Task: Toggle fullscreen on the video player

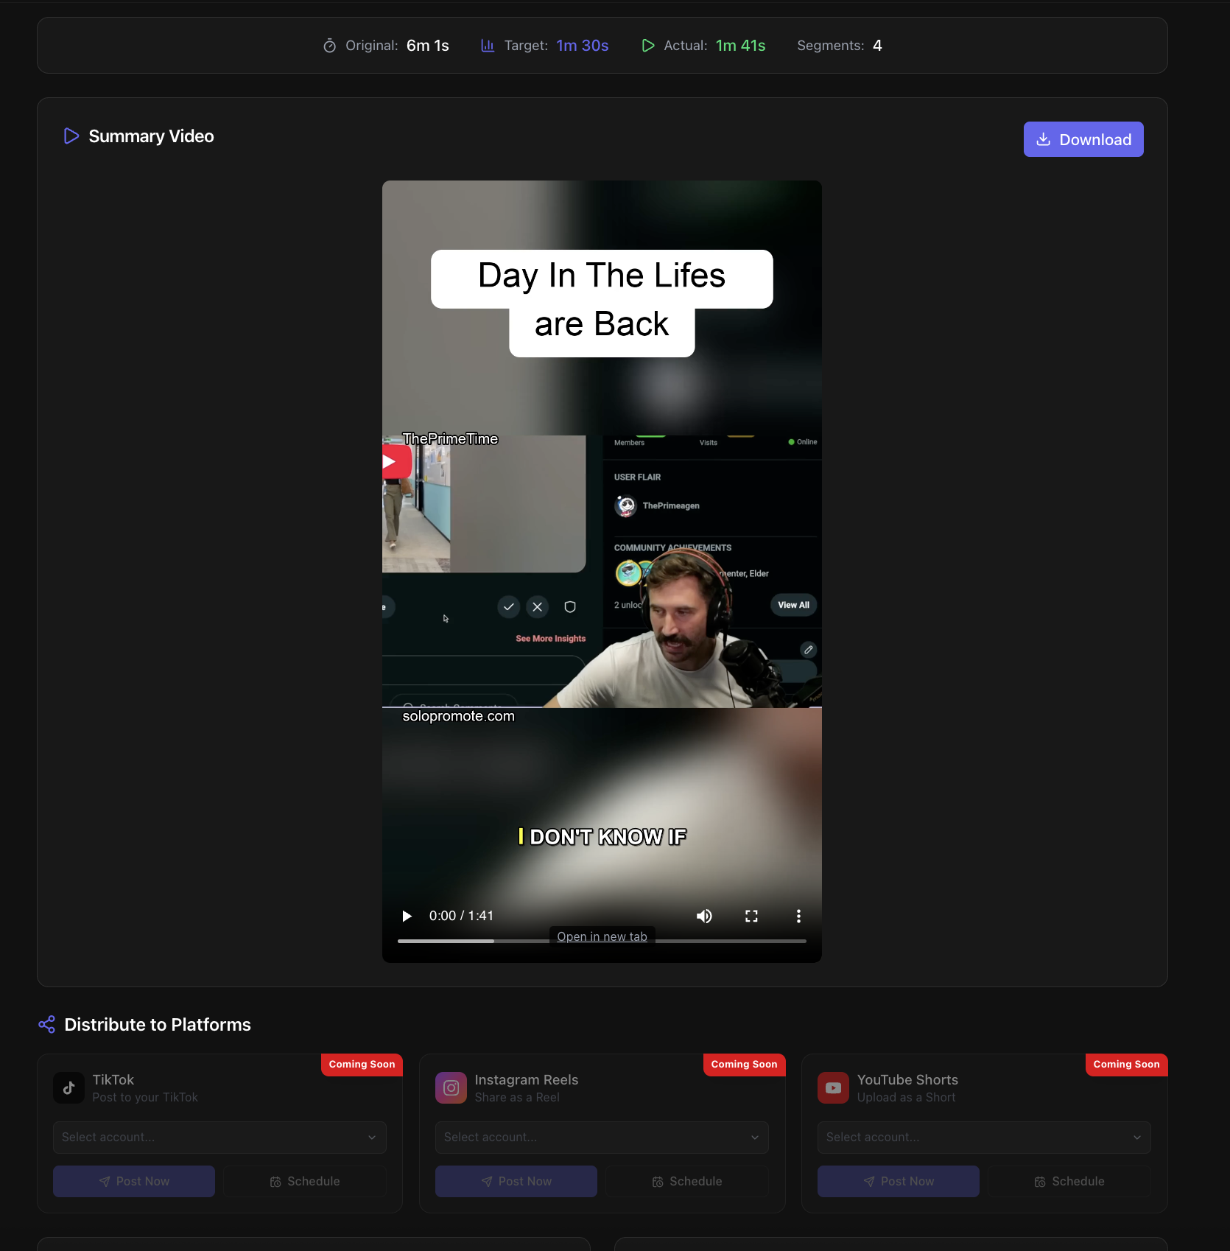Action: point(751,916)
